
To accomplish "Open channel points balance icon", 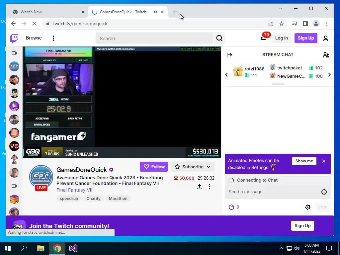I will (231, 207).
